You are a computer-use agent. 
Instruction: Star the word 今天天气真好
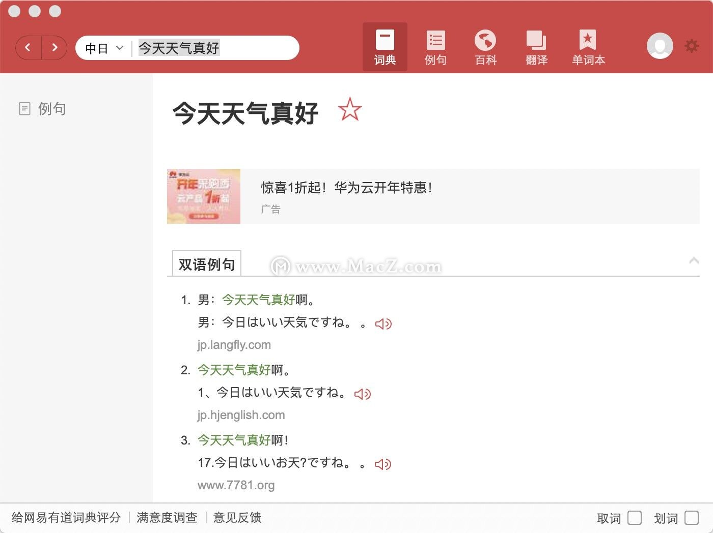(350, 109)
